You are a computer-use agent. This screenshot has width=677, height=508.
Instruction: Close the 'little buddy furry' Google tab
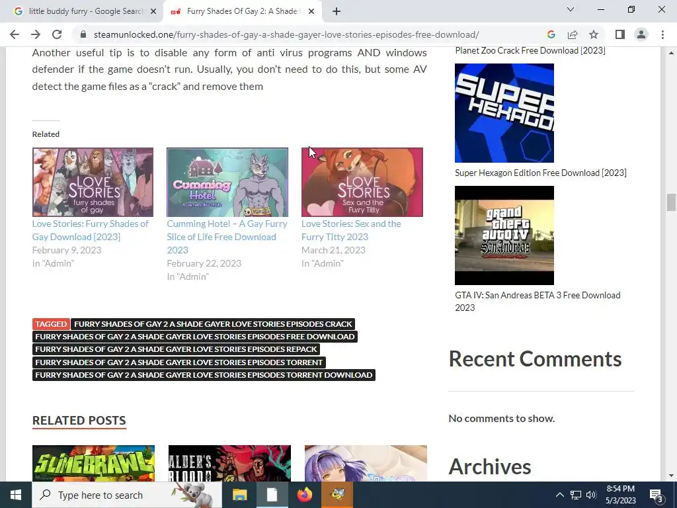click(153, 11)
